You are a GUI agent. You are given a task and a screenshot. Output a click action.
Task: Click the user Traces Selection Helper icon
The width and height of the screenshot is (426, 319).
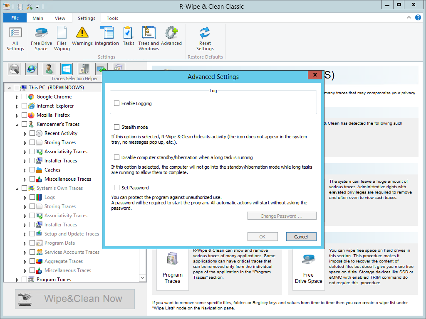49,69
